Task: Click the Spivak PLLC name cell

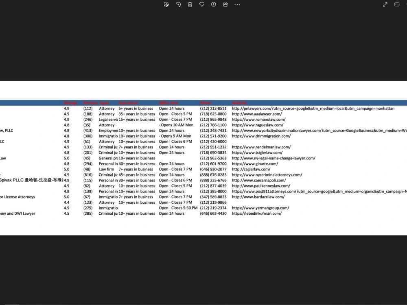Action: pos(31,180)
